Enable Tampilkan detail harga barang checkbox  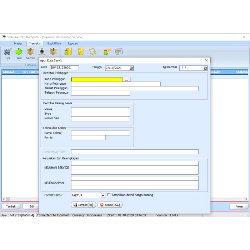(x=109, y=195)
